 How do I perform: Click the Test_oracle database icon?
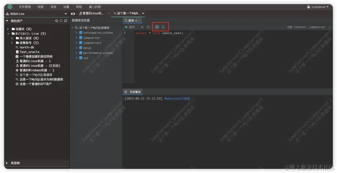point(17,52)
